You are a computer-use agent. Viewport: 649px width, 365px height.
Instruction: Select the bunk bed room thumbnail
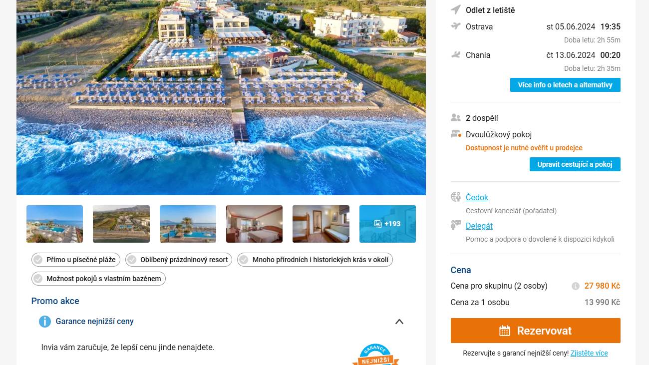point(321,224)
